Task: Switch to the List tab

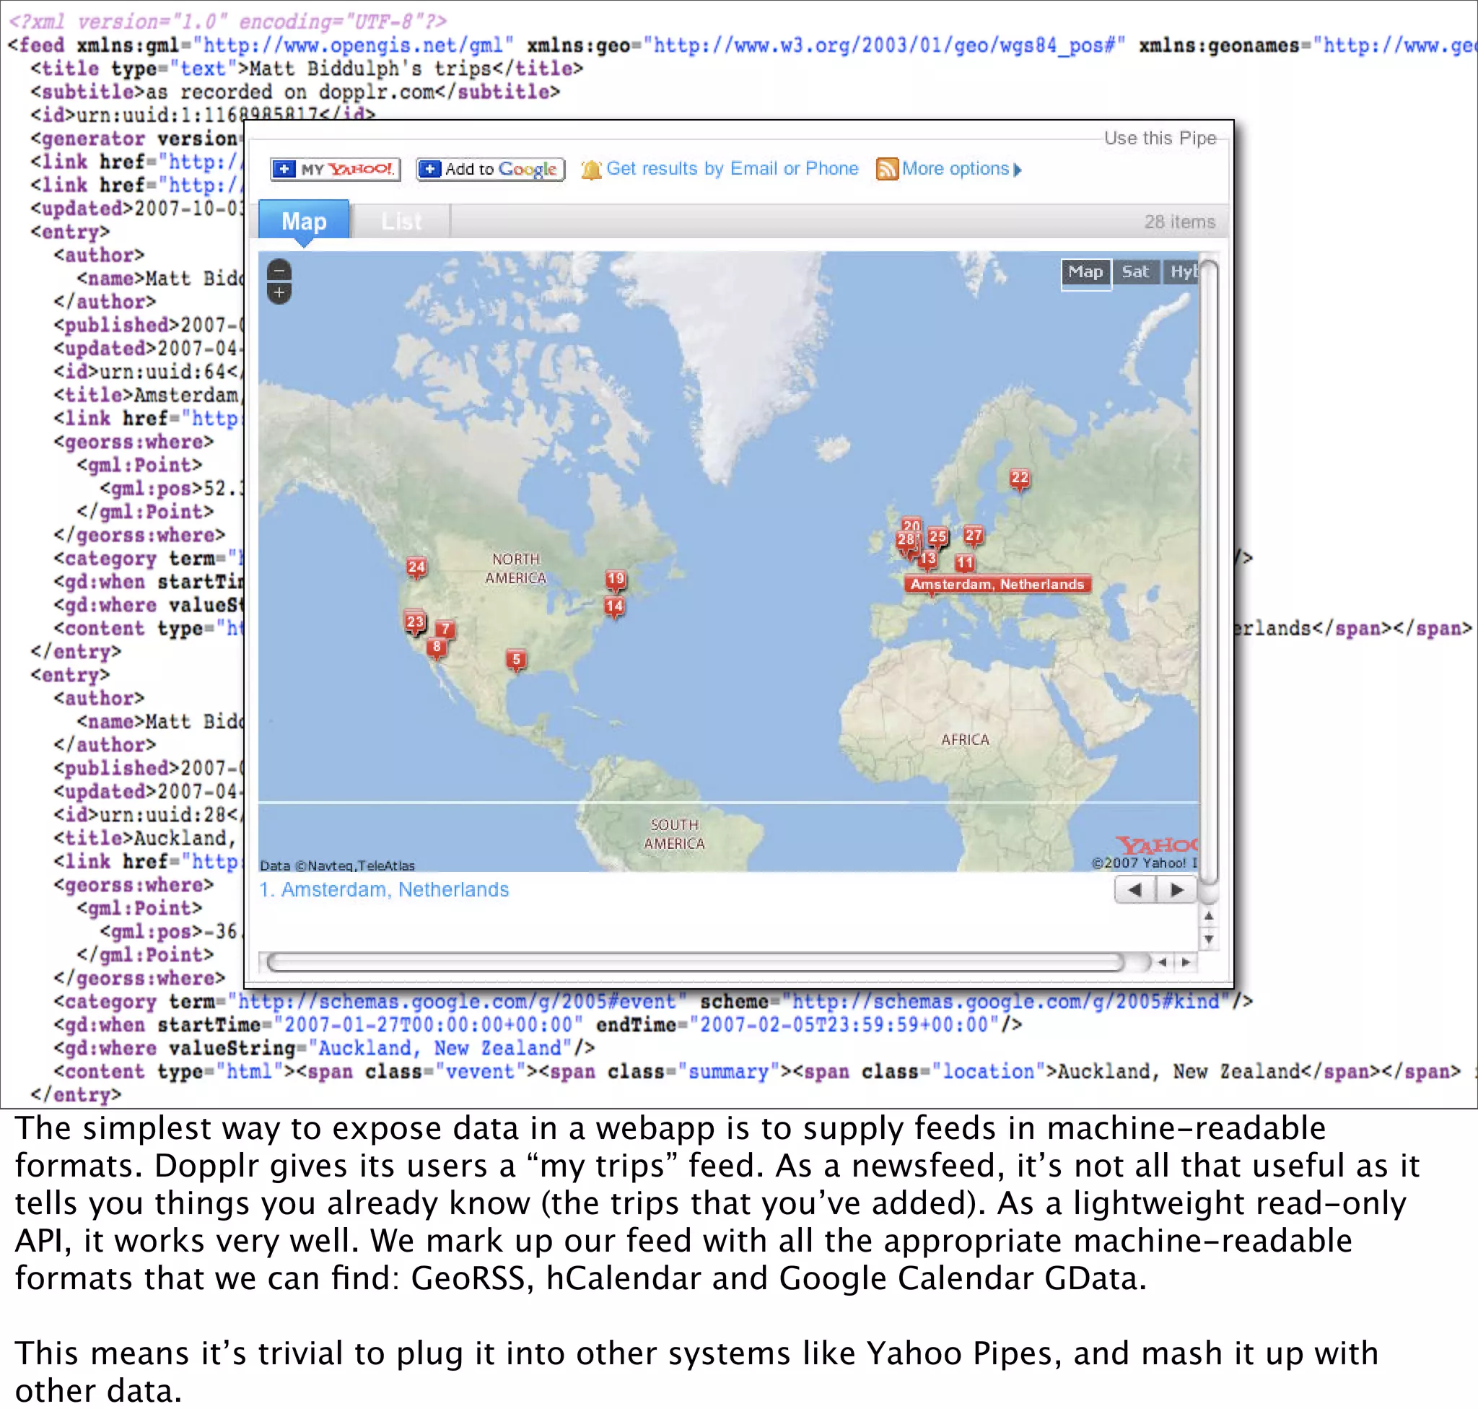Action: tap(401, 221)
